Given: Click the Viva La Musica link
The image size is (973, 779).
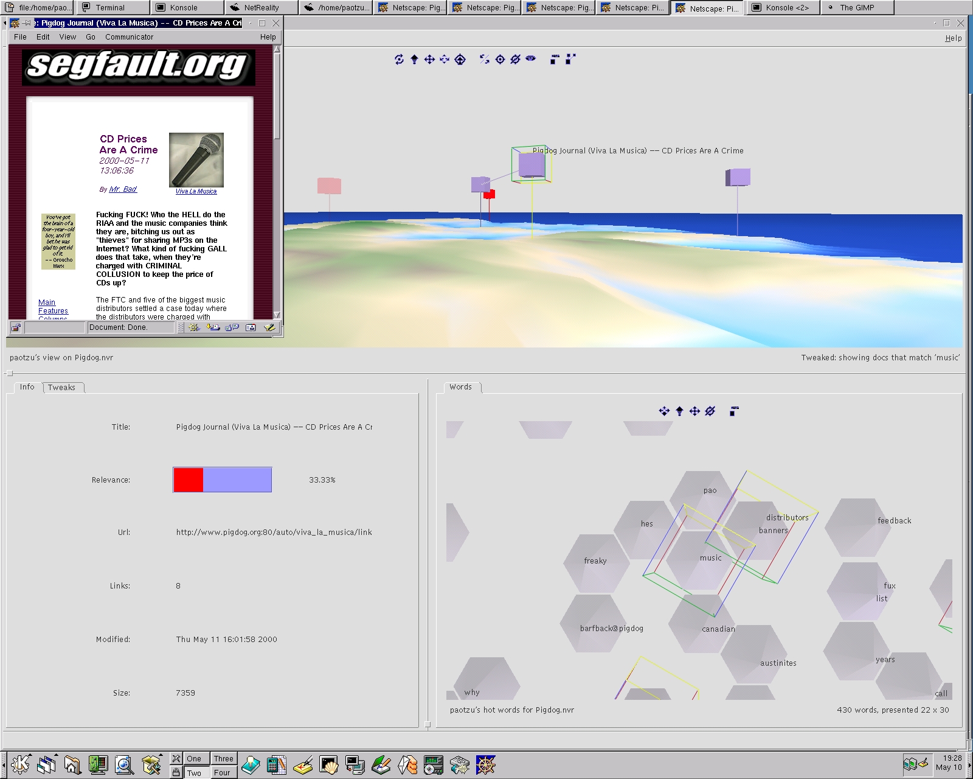Looking at the screenshot, I should [x=196, y=191].
